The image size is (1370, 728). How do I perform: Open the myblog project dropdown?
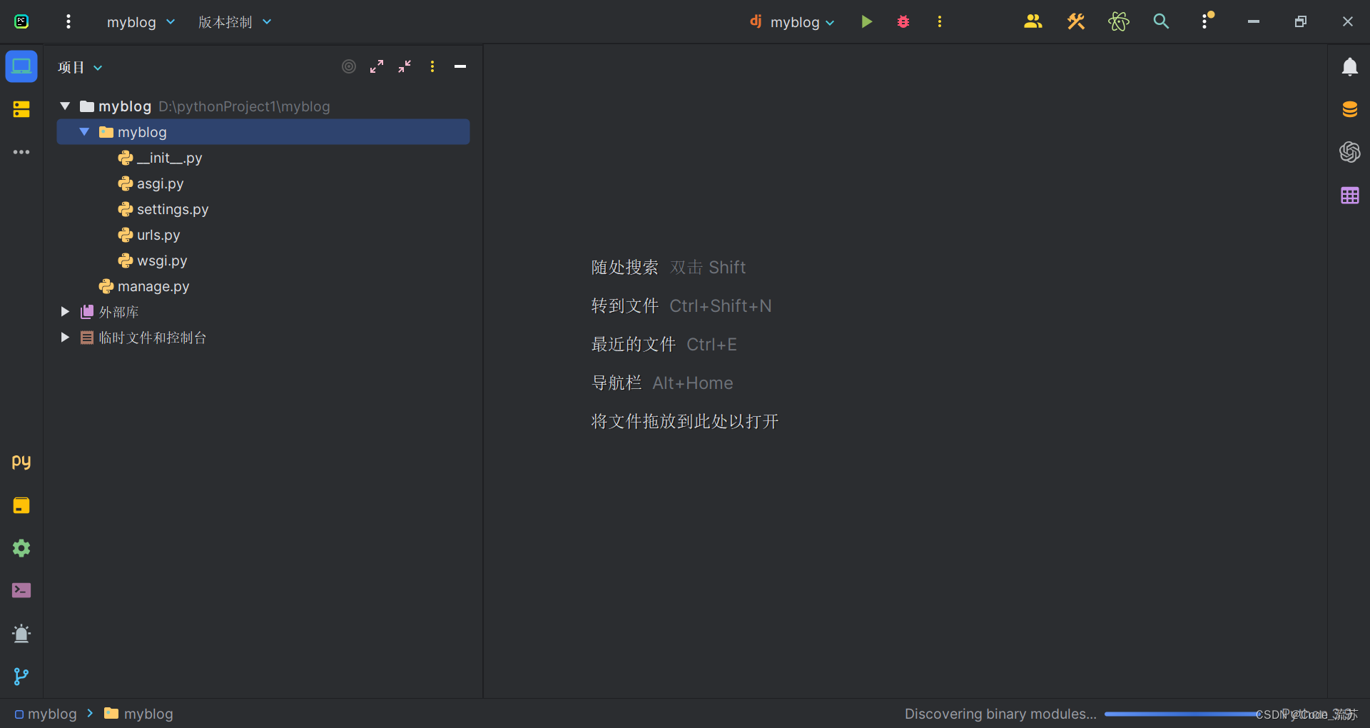point(141,22)
